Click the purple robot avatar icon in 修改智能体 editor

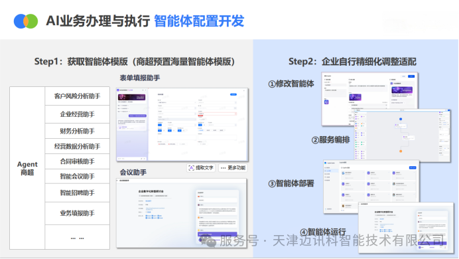(x=326, y=102)
